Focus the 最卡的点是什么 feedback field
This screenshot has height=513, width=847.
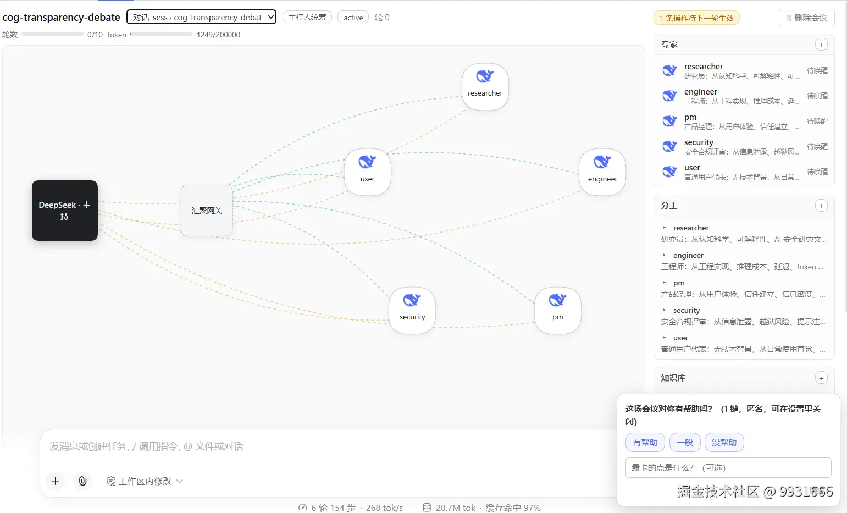[728, 468]
